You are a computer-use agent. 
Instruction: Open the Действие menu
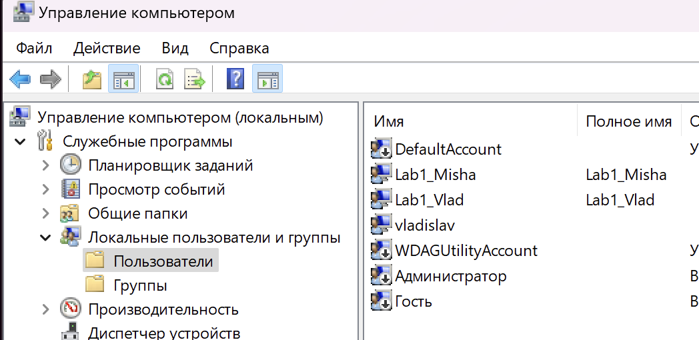107,49
